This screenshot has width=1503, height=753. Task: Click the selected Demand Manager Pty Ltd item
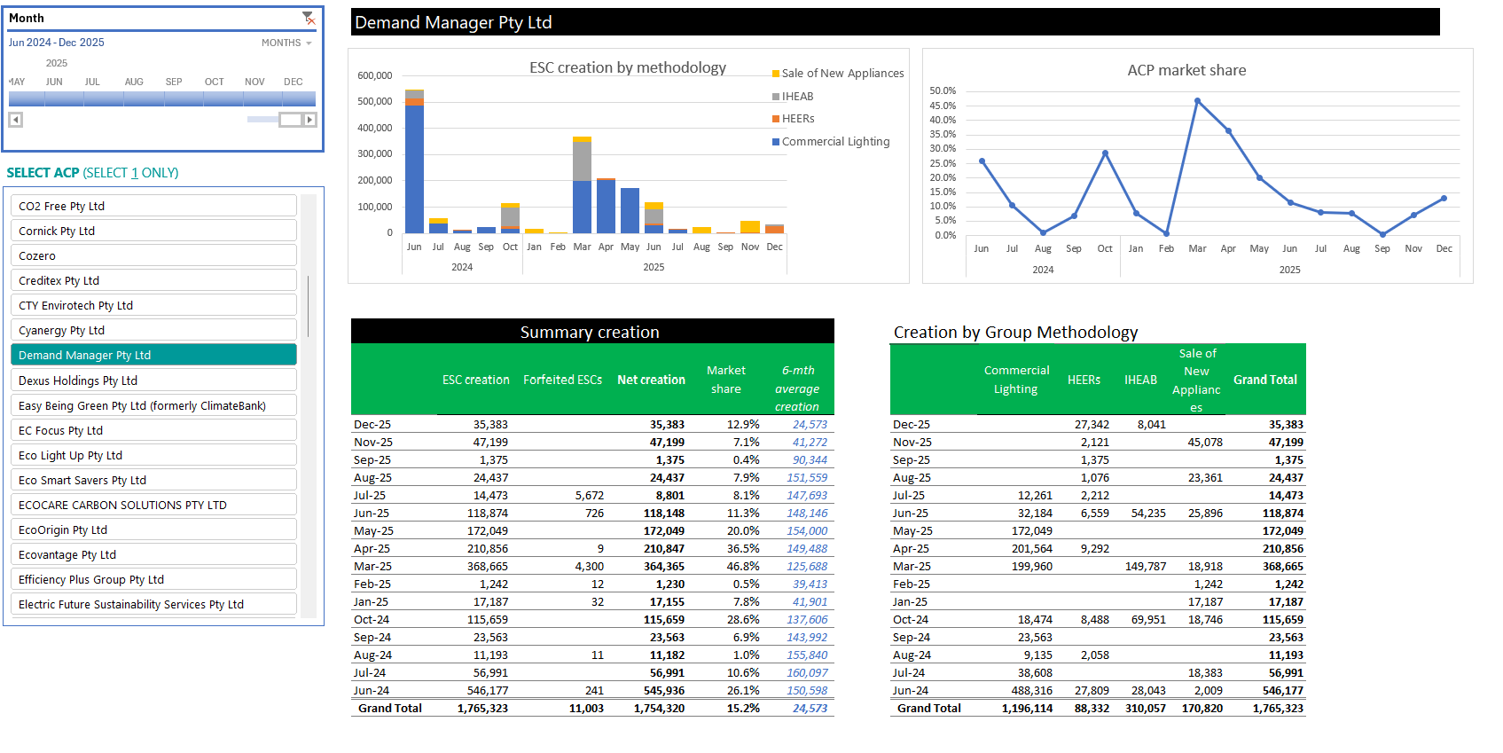[153, 355]
